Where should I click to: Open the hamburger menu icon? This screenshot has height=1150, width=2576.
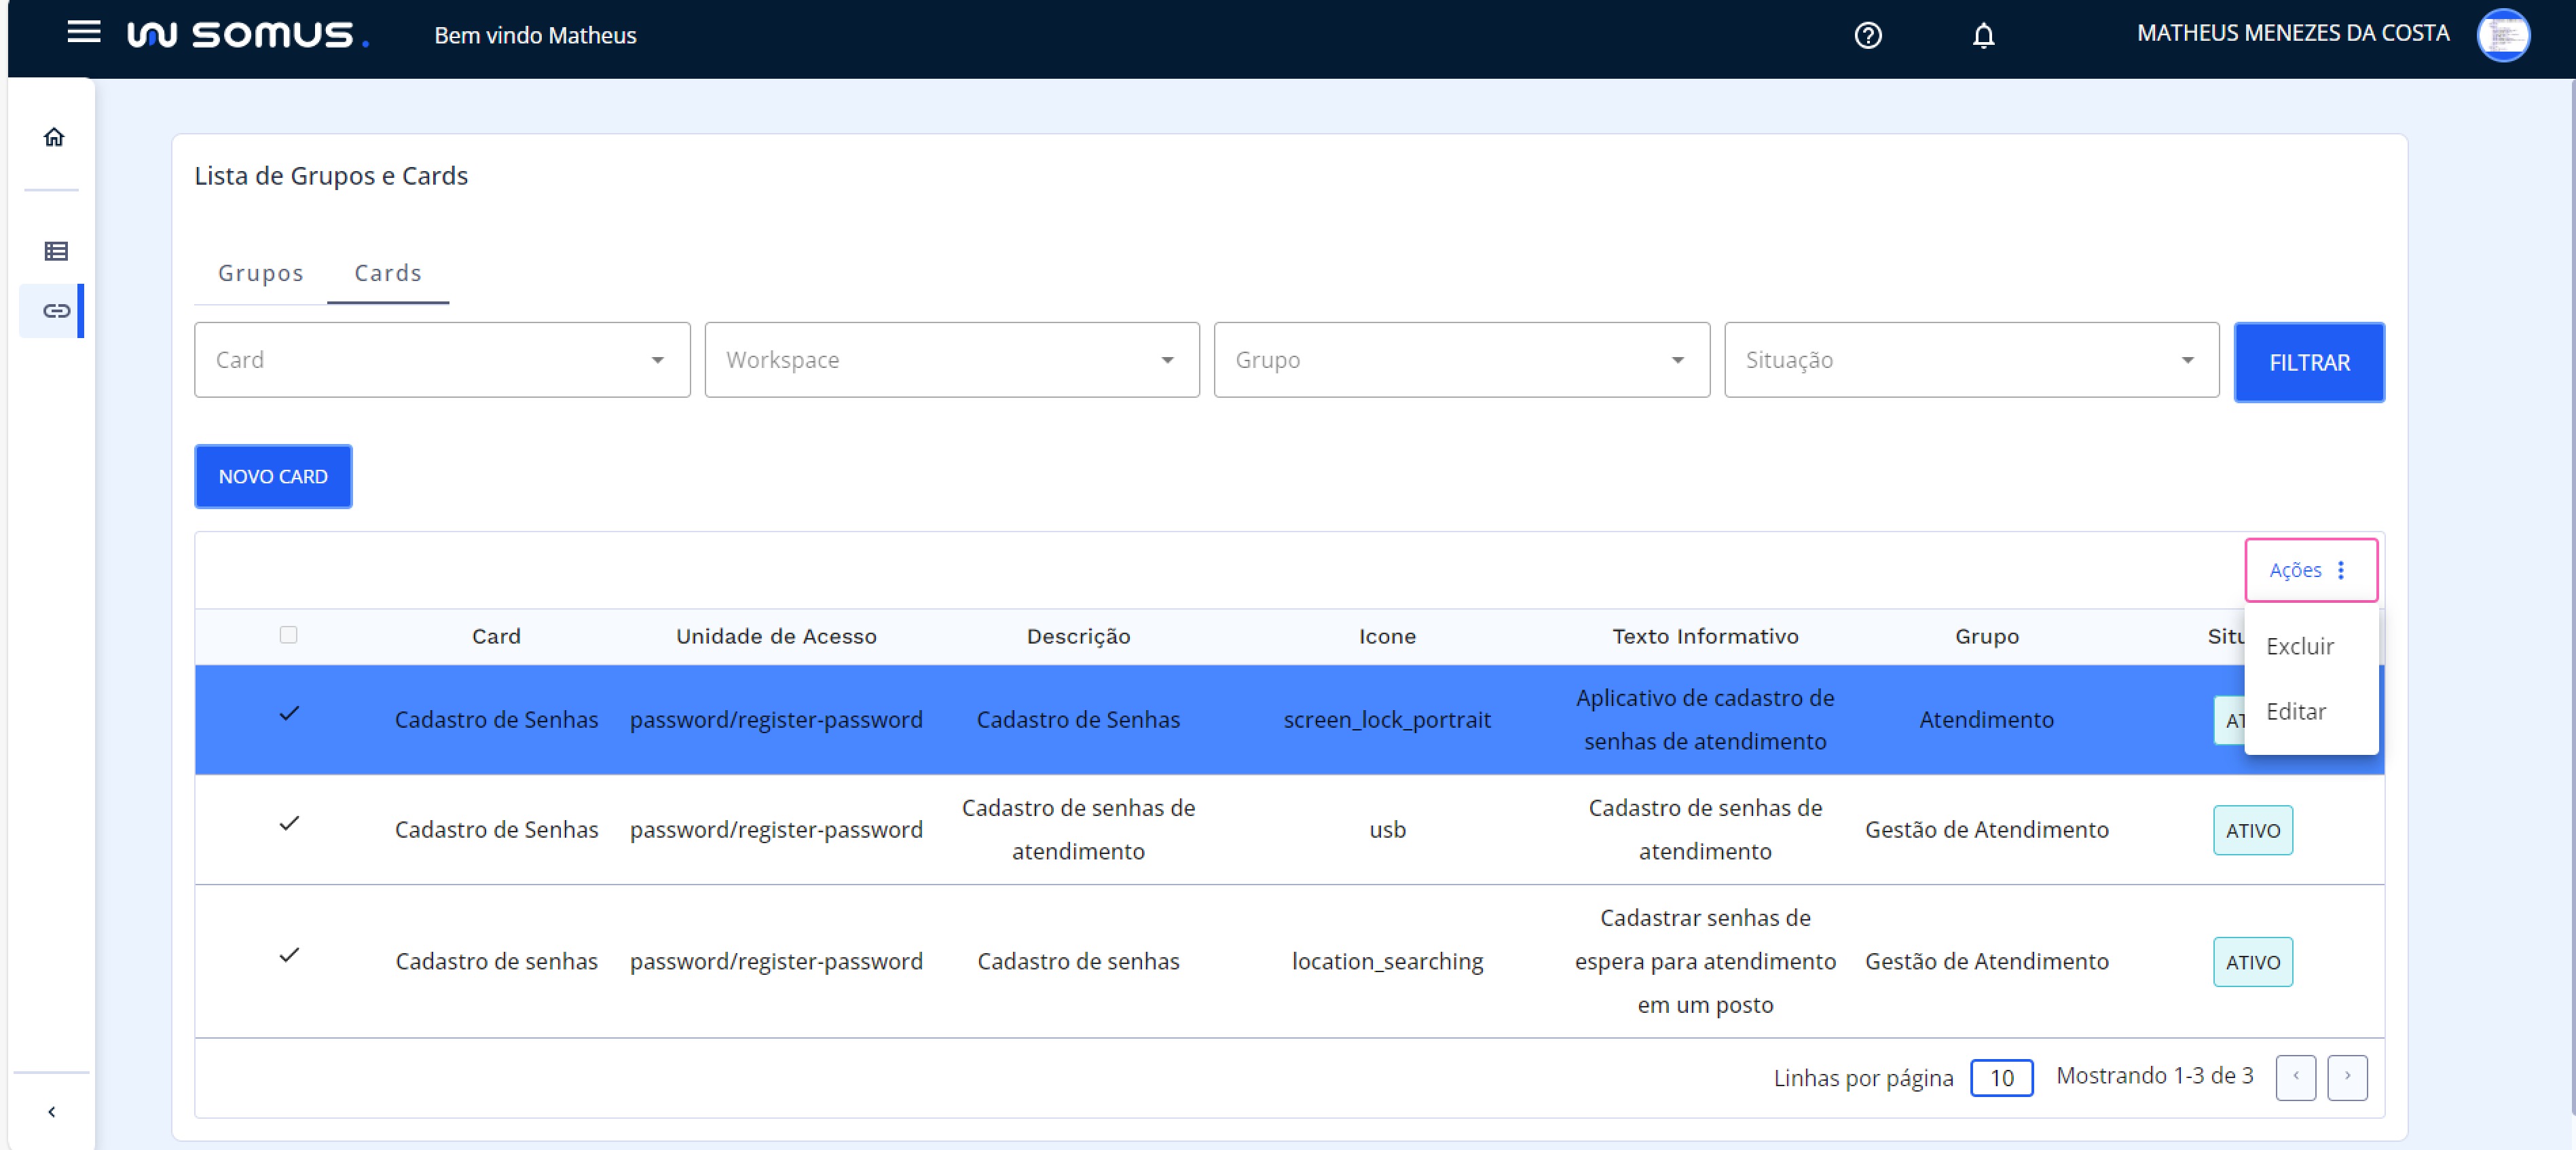click(x=84, y=32)
